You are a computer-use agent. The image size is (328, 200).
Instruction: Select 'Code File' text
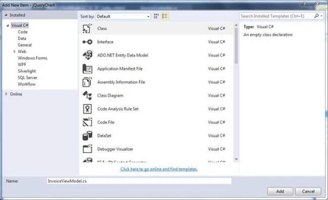point(106,122)
